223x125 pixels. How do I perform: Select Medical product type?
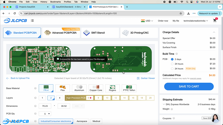point(96,121)
